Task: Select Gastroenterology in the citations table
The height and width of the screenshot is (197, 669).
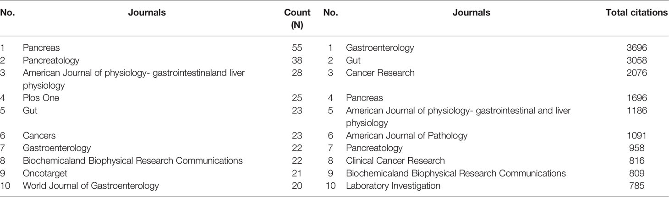Action: (x=380, y=48)
